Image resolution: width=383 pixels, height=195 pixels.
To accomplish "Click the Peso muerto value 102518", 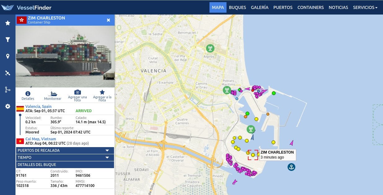I will (23, 186).
